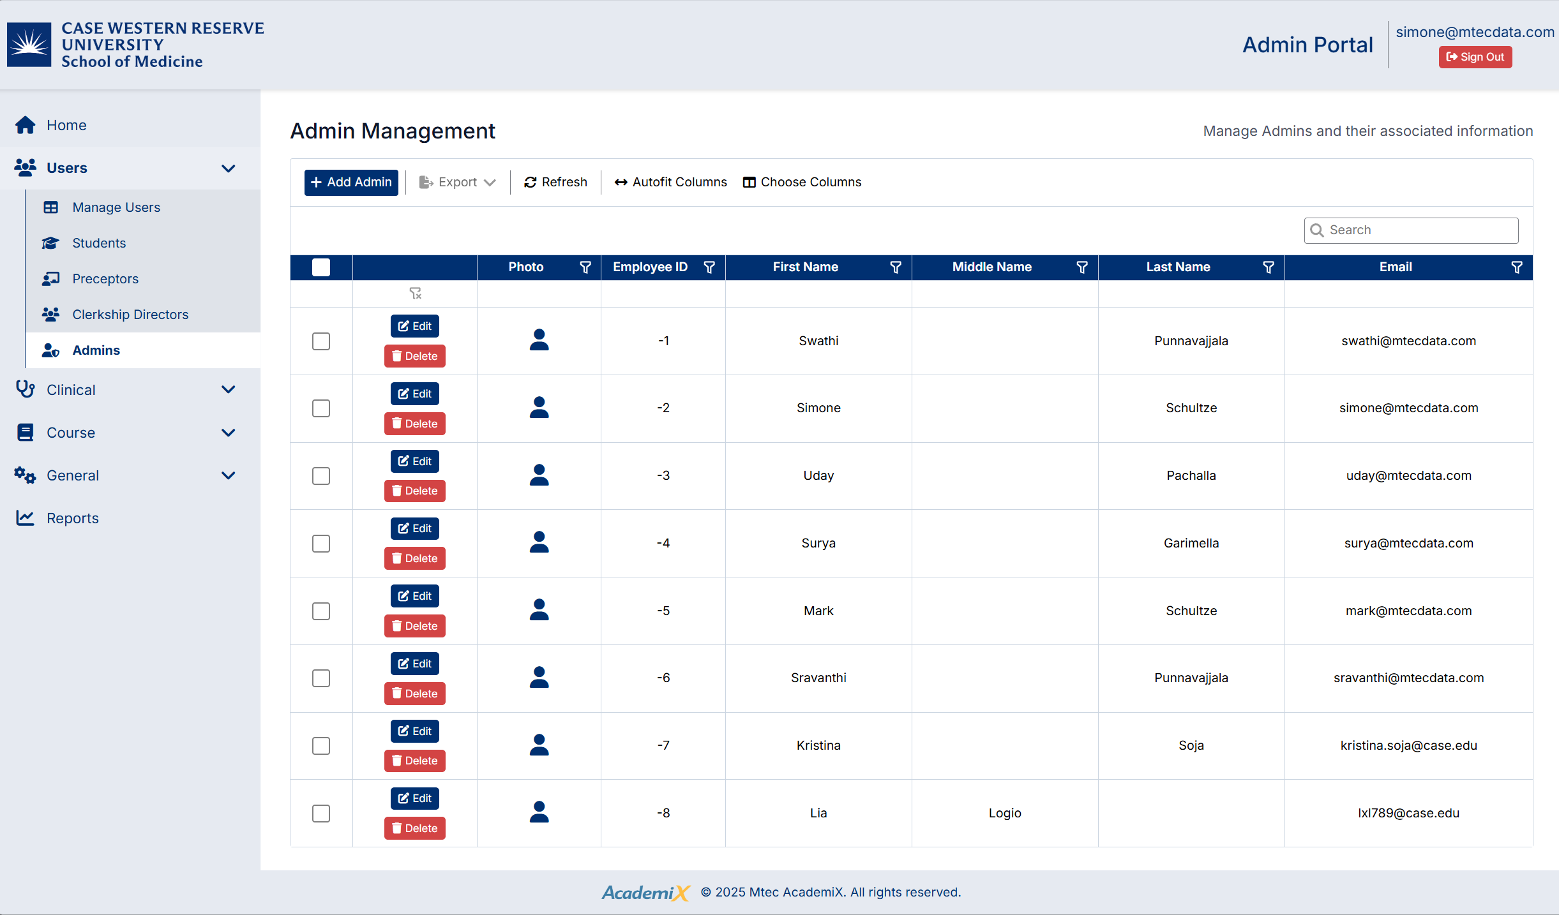The height and width of the screenshot is (915, 1559).
Task: Open the Export dropdown
Action: point(457,182)
